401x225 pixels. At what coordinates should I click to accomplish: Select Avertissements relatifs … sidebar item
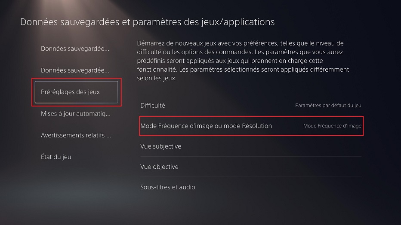click(x=76, y=135)
